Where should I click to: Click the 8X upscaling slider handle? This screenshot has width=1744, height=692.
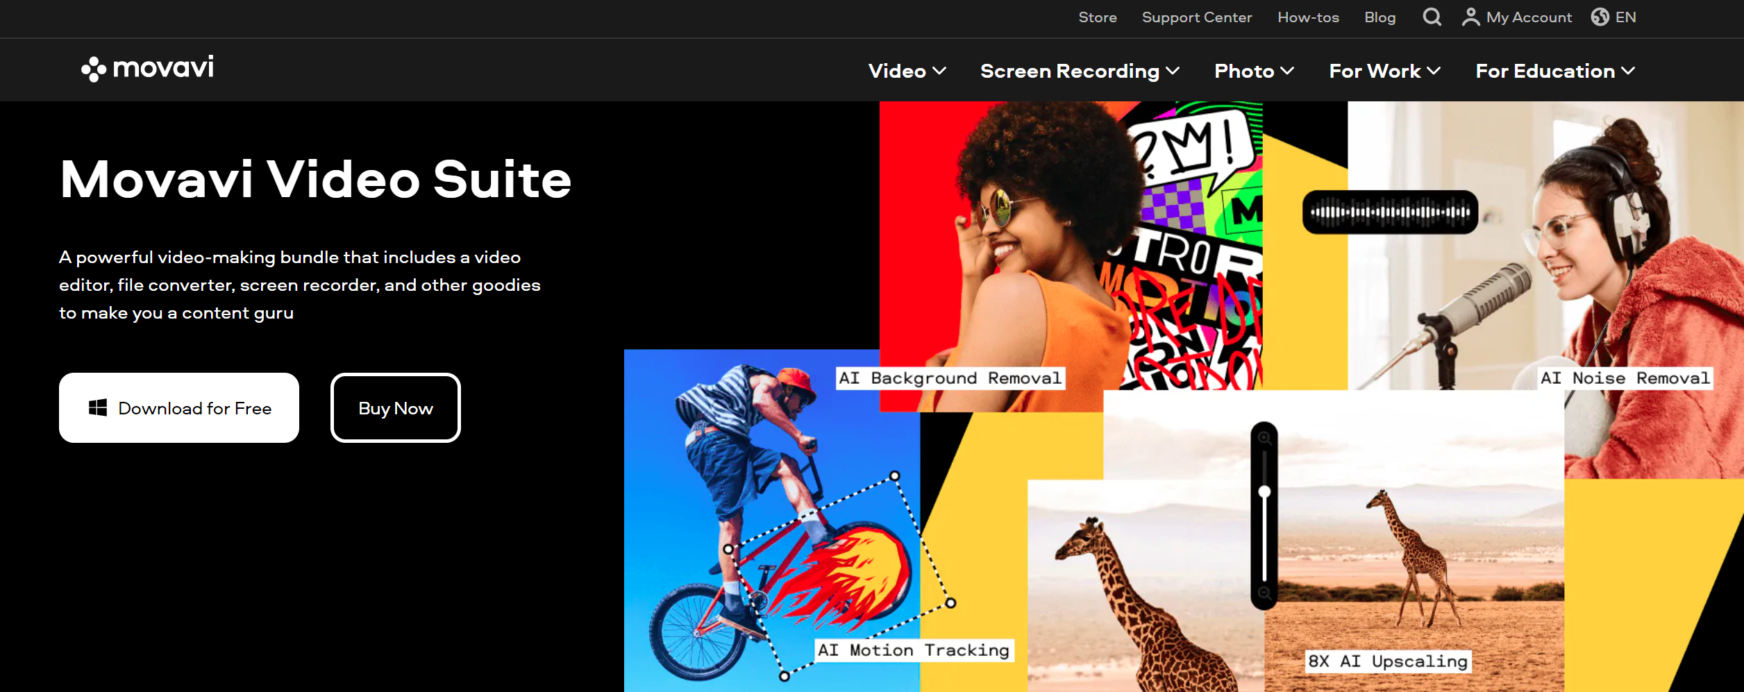(1265, 491)
